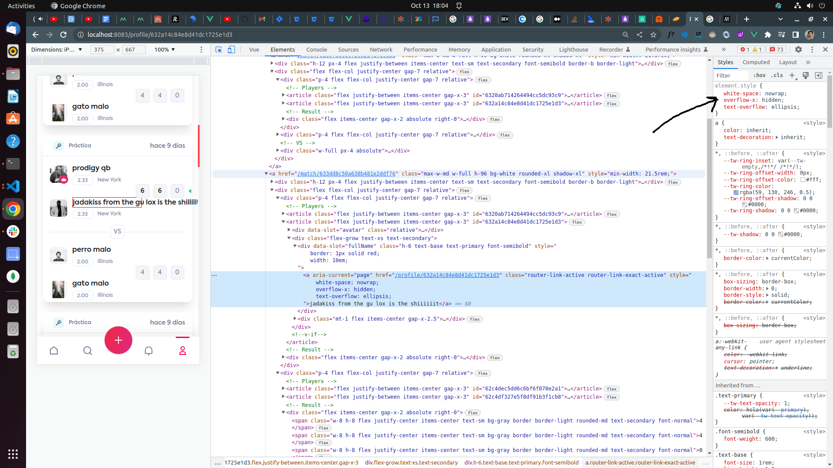Image resolution: width=833 pixels, height=468 pixels.
Task: Expand the data-slot avatar div node
Action: [x=289, y=230]
